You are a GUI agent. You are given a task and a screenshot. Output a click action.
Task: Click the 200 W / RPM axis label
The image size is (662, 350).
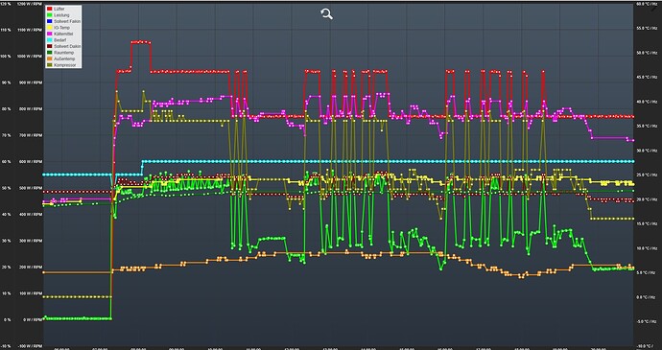coord(31,267)
